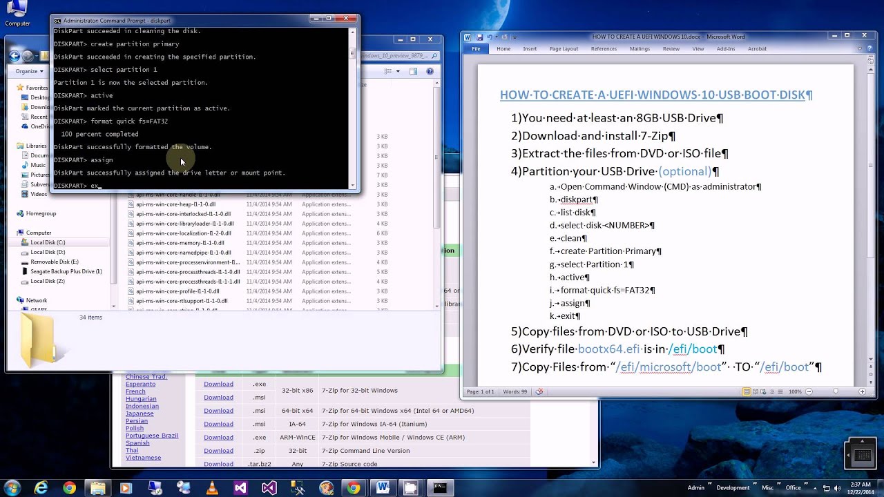
Task: Open the Computer desktop icon
Action: pyautogui.click(x=17, y=14)
